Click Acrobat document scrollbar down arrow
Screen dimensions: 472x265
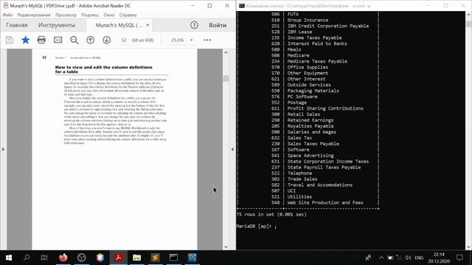click(226, 247)
